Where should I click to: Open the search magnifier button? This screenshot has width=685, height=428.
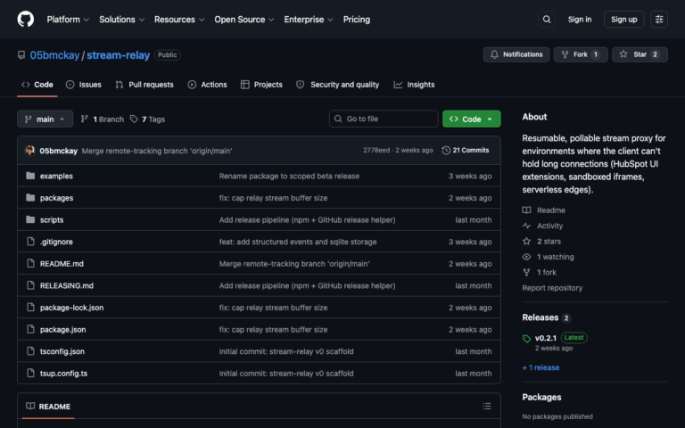click(547, 20)
